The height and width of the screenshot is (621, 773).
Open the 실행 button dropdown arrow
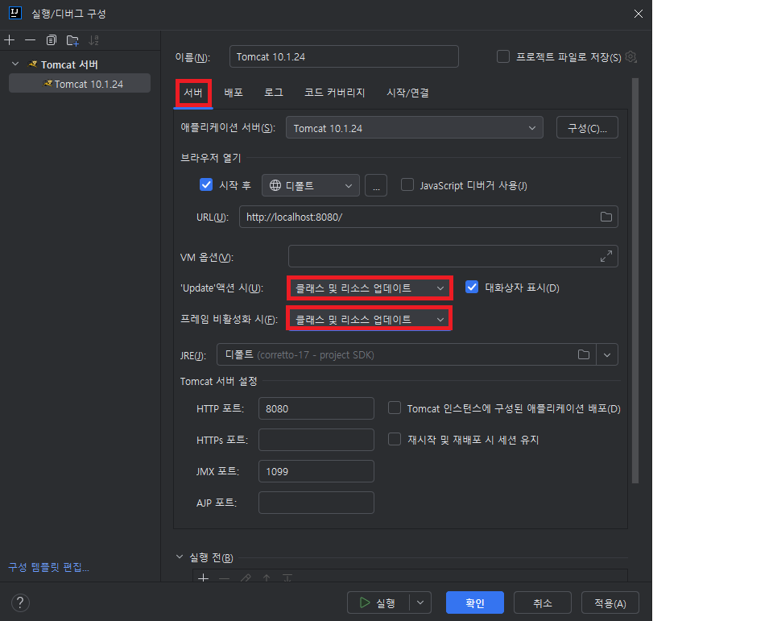(x=420, y=602)
